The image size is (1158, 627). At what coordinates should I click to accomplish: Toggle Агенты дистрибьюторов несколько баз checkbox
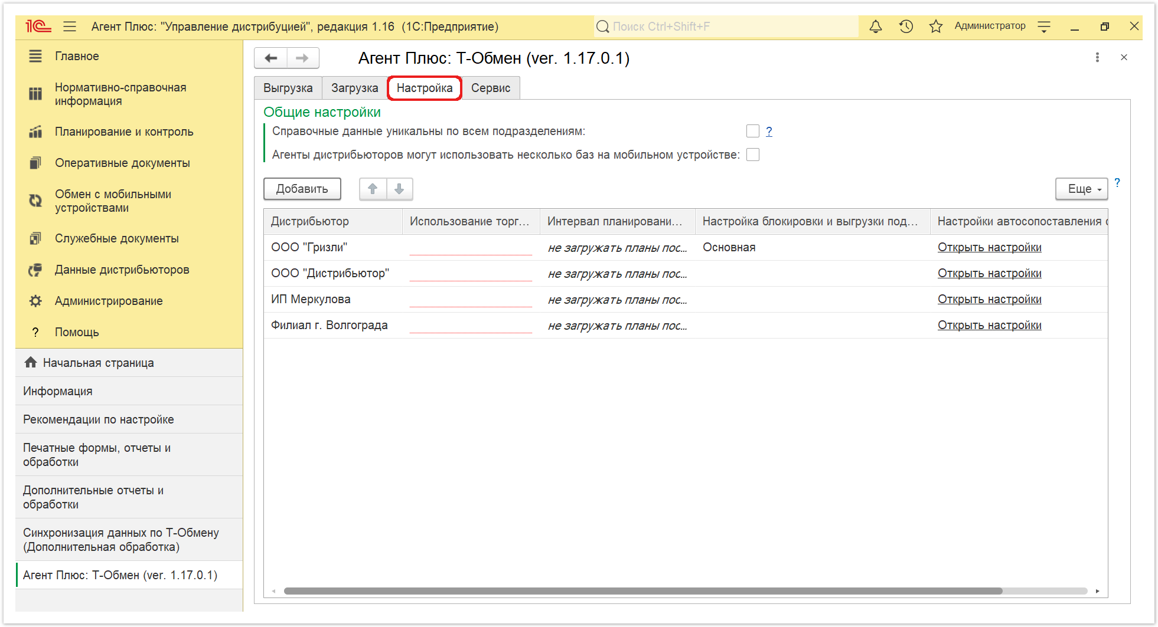click(x=753, y=155)
